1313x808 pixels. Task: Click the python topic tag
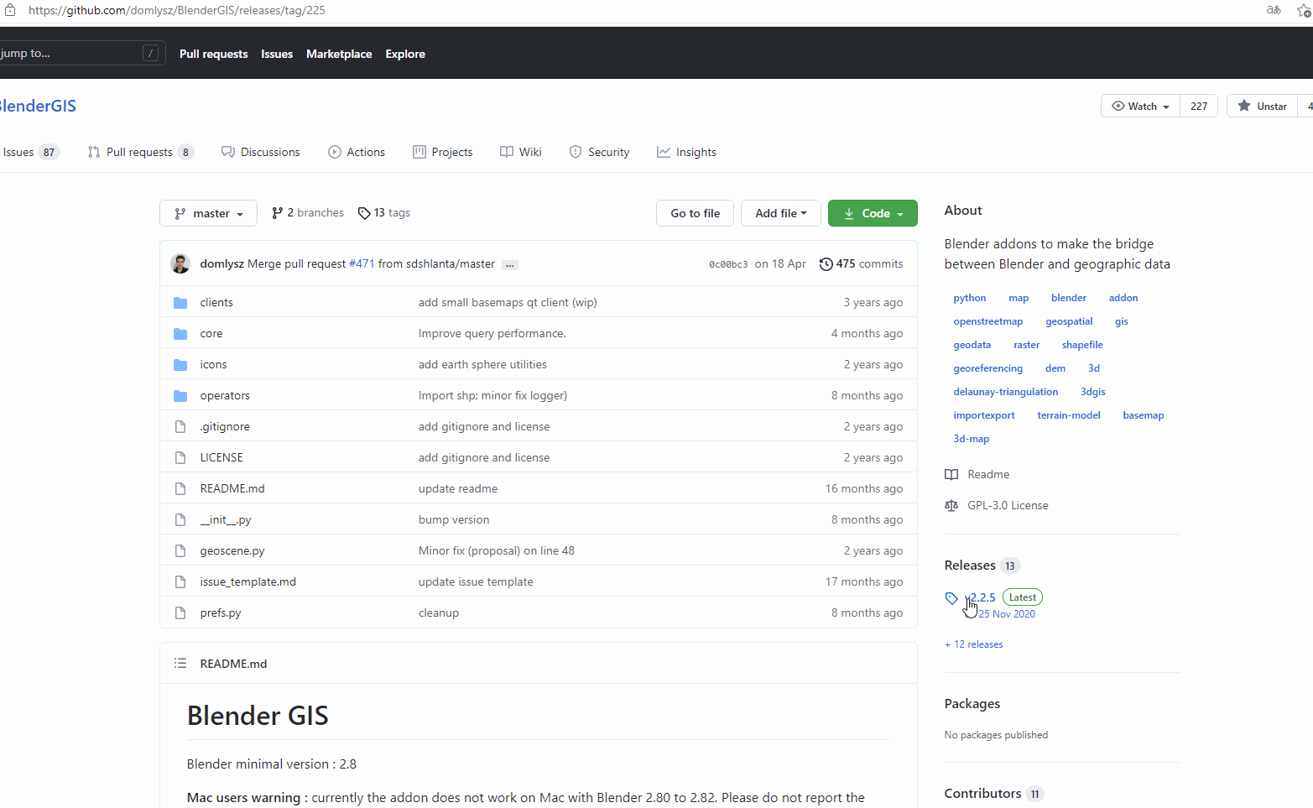(x=970, y=298)
